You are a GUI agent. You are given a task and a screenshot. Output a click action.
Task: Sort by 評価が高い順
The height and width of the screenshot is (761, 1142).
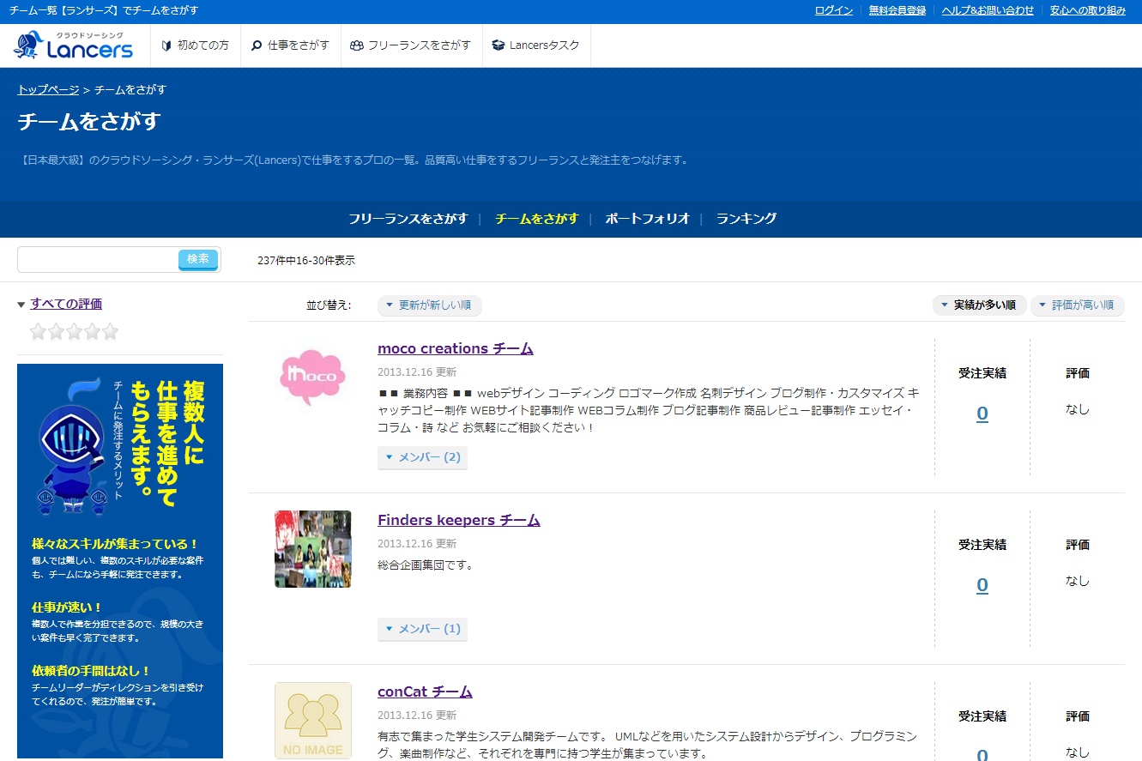(1078, 305)
